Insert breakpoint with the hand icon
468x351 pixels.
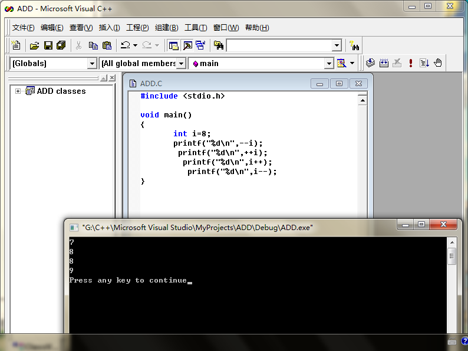click(x=438, y=63)
